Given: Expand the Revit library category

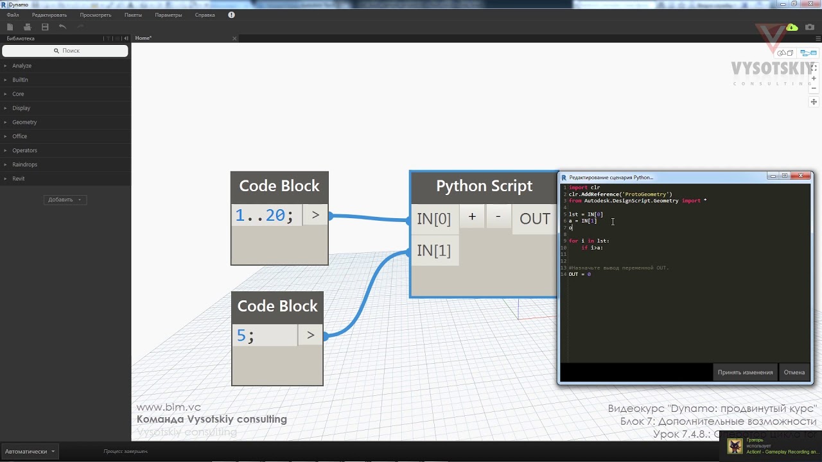Looking at the screenshot, I should pos(66,178).
